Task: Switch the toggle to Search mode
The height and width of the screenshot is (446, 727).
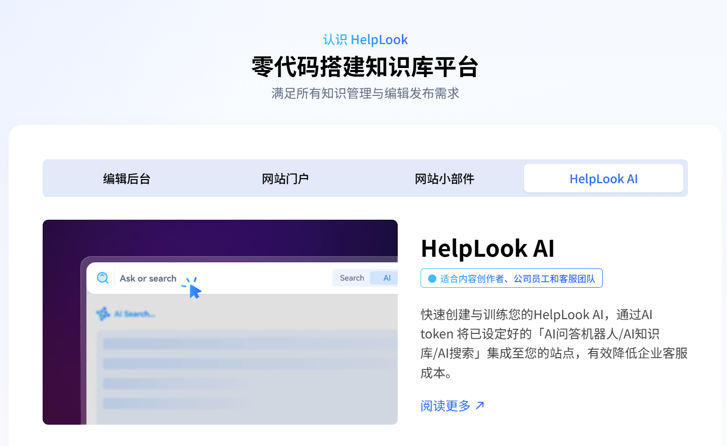Action: (352, 278)
